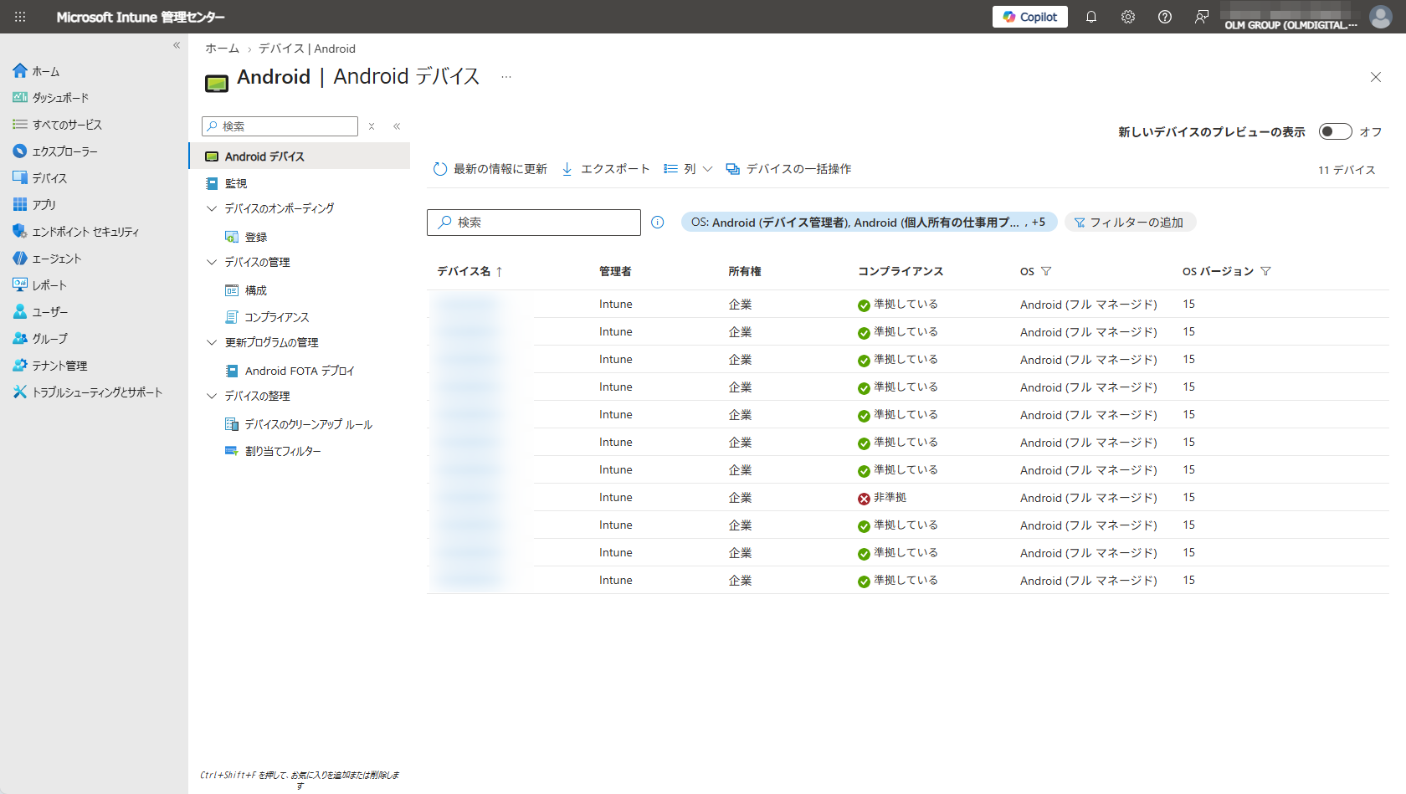The width and height of the screenshot is (1406, 794).
Task: Collapse the left navigation sidebar
Action: coord(177,45)
